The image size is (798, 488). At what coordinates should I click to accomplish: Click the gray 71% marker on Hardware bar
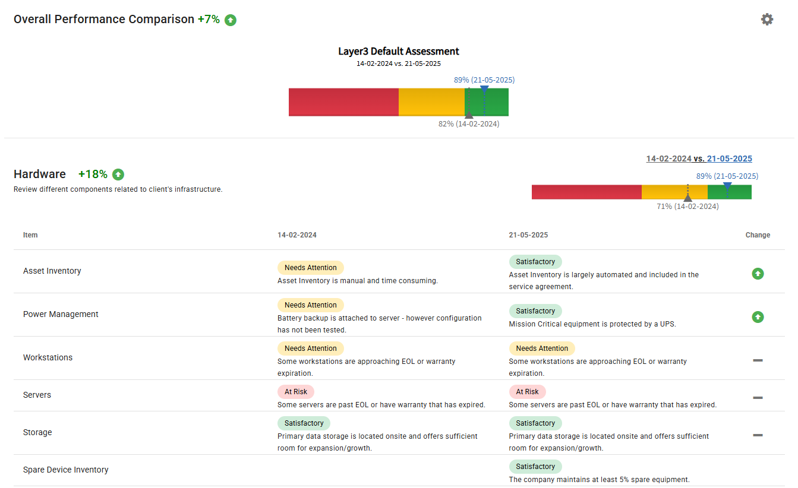tap(687, 197)
